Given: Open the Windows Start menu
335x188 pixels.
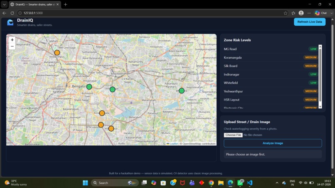Looking at the screenshot, I should pos(85,183).
